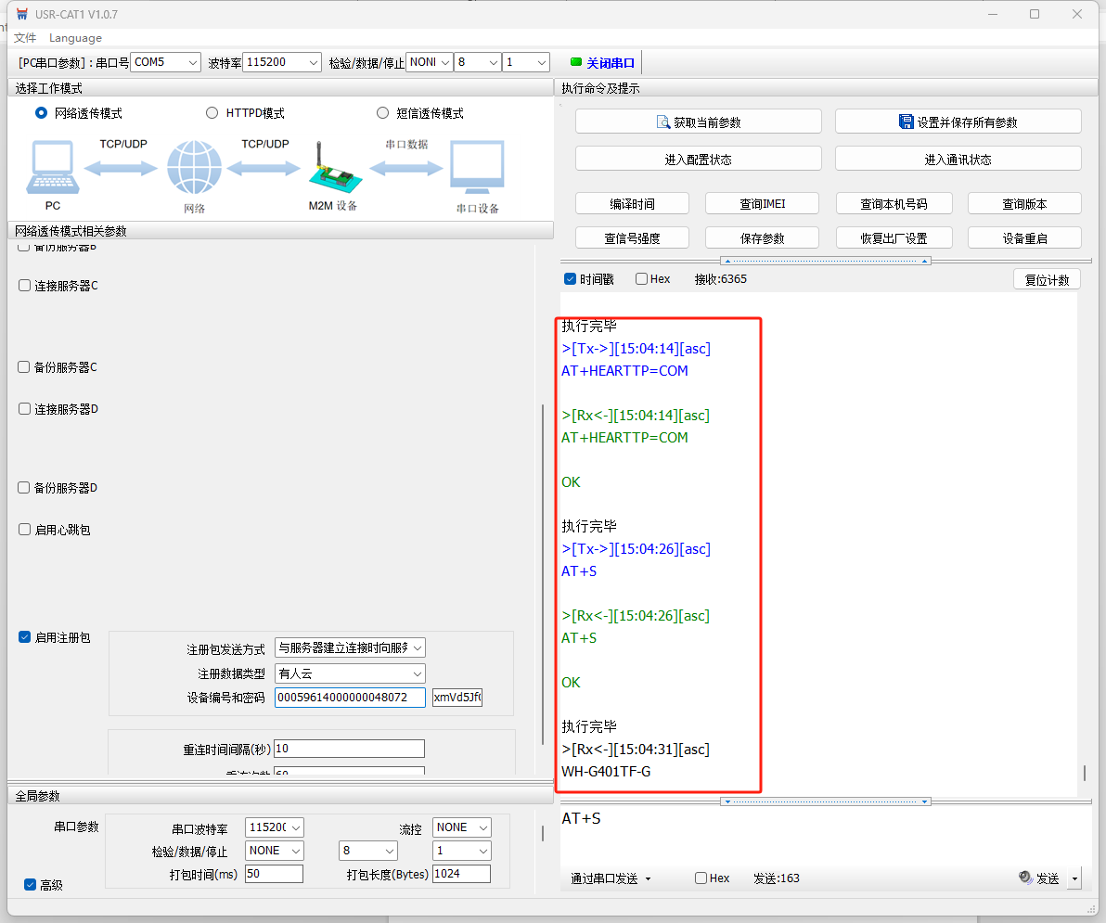The width and height of the screenshot is (1106, 923).
Task: Click the M2M device module icon
Action: click(x=331, y=168)
